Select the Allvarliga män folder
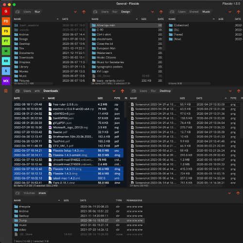 point(126,25)
